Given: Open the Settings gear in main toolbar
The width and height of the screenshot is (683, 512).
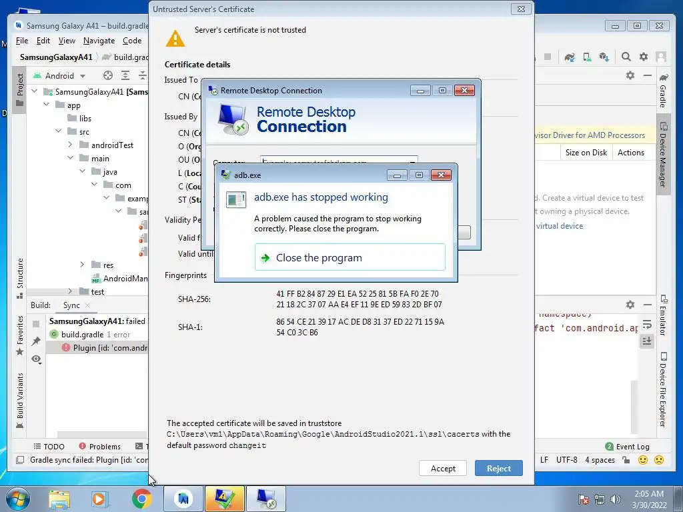Looking at the screenshot, I should tap(644, 57).
